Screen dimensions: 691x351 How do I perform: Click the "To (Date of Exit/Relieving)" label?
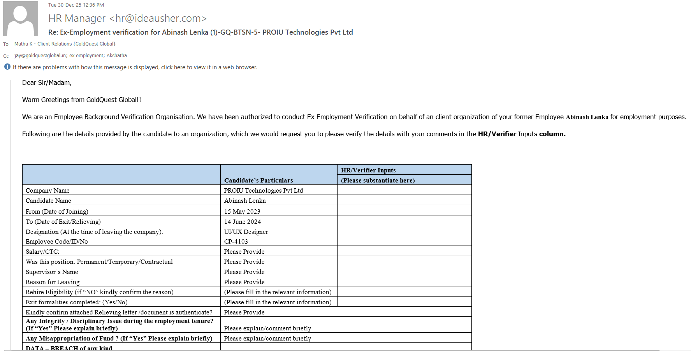coord(63,222)
